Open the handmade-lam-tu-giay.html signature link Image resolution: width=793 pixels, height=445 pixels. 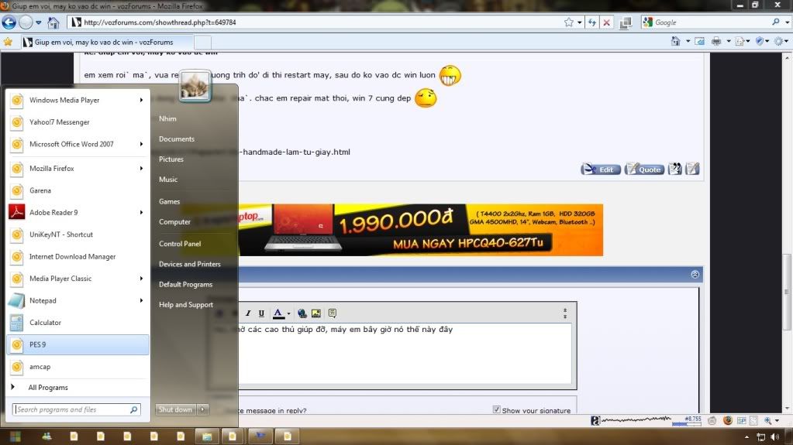295,152
